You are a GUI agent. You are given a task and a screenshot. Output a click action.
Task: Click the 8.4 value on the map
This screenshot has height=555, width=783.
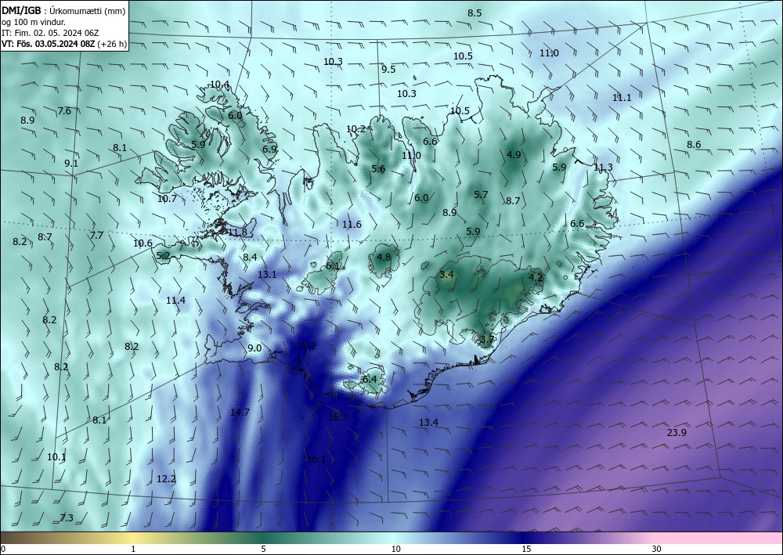coord(251,258)
